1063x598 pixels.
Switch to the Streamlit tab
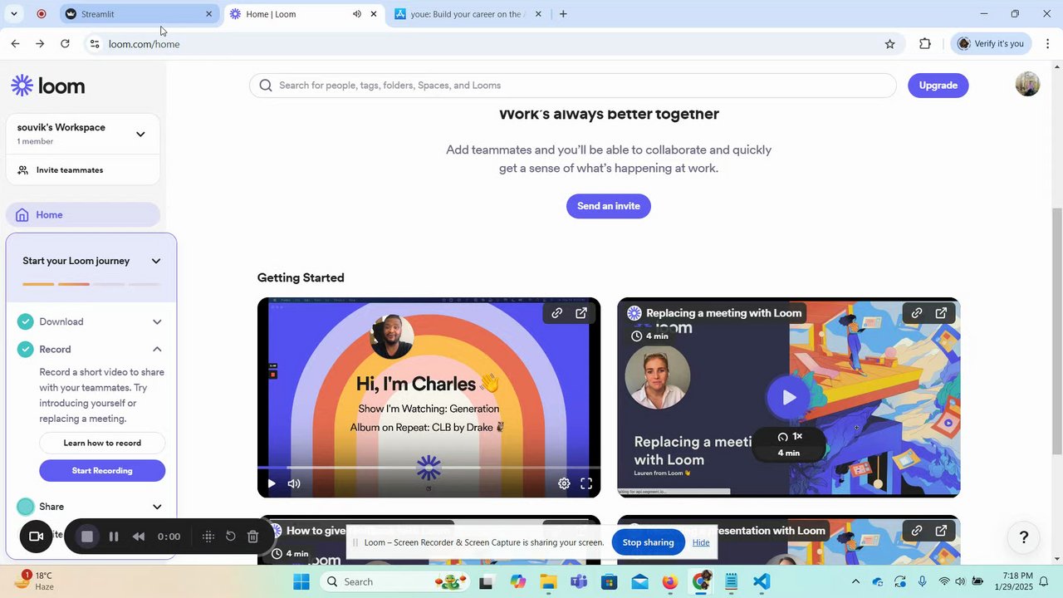(x=140, y=14)
